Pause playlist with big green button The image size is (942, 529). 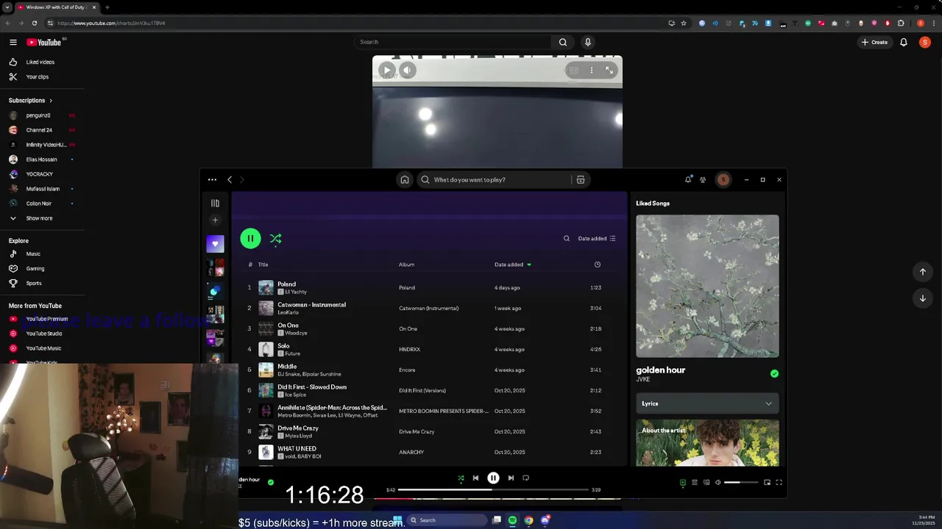(250, 238)
